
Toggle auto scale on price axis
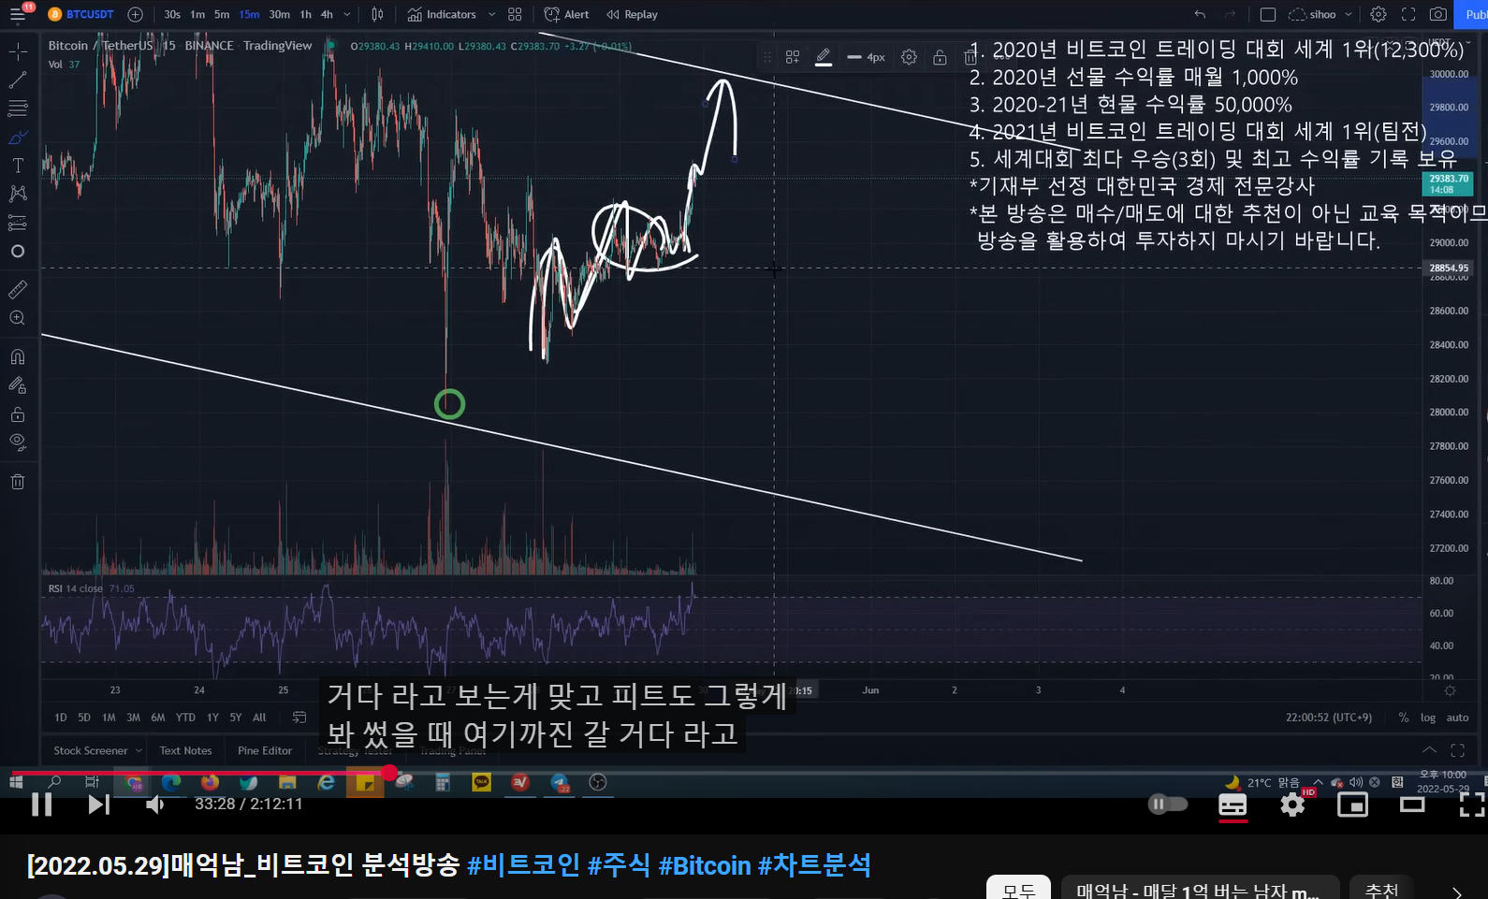coord(1458,718)
